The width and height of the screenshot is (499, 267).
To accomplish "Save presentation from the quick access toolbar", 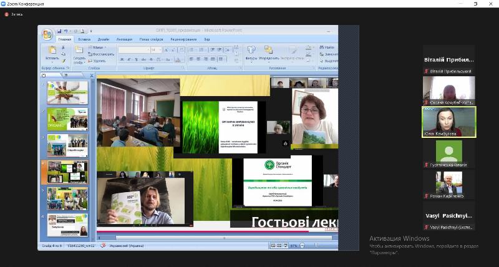I will tap(59, 31).
